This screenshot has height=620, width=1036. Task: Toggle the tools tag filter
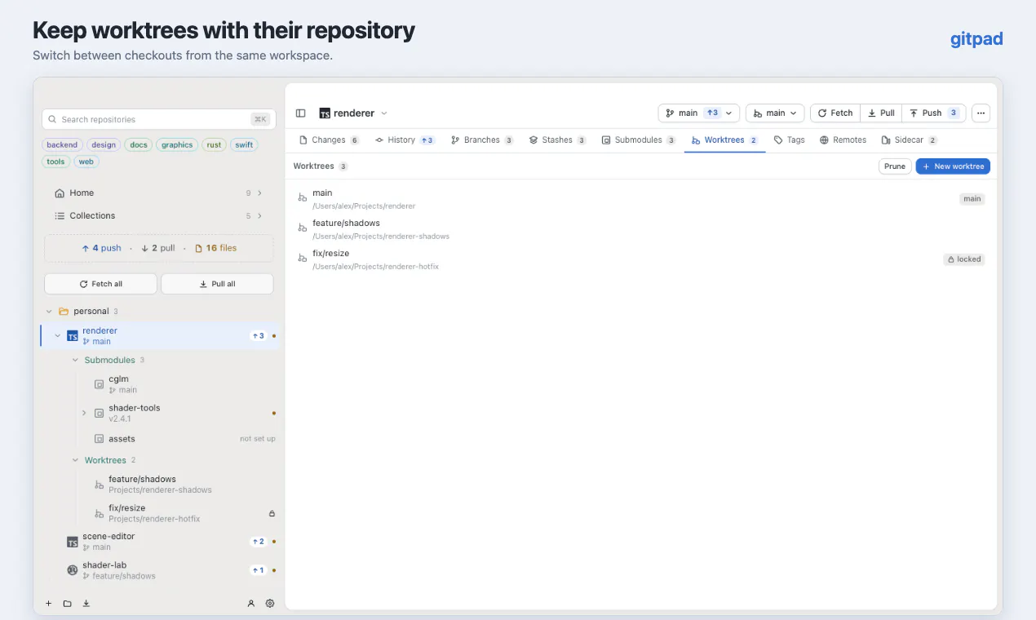pyautogui.click(x=55, y=162)
